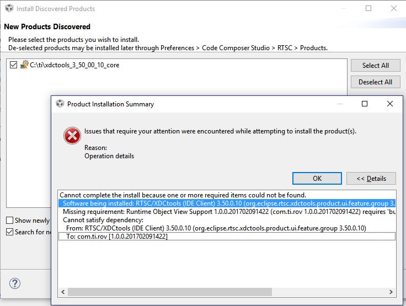This screenshot has width=406, height=306.
Task: Click the OK button in the summary dialog
Action: click(x=317, y=179)
